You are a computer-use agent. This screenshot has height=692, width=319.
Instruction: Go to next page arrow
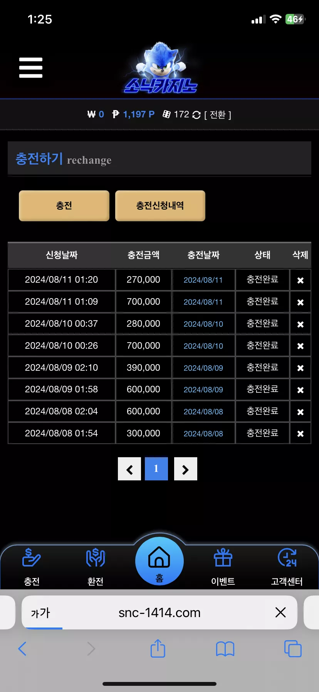pyautogui.click(x=185, y=469)
